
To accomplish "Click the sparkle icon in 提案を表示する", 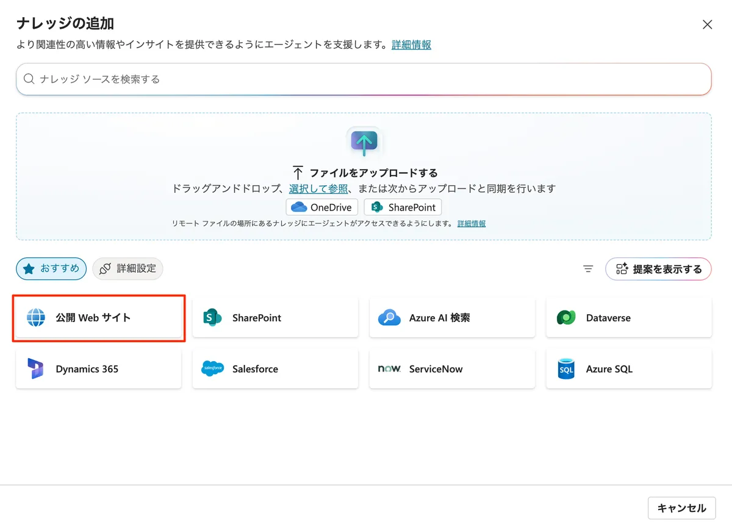I will tap(622, 269).
